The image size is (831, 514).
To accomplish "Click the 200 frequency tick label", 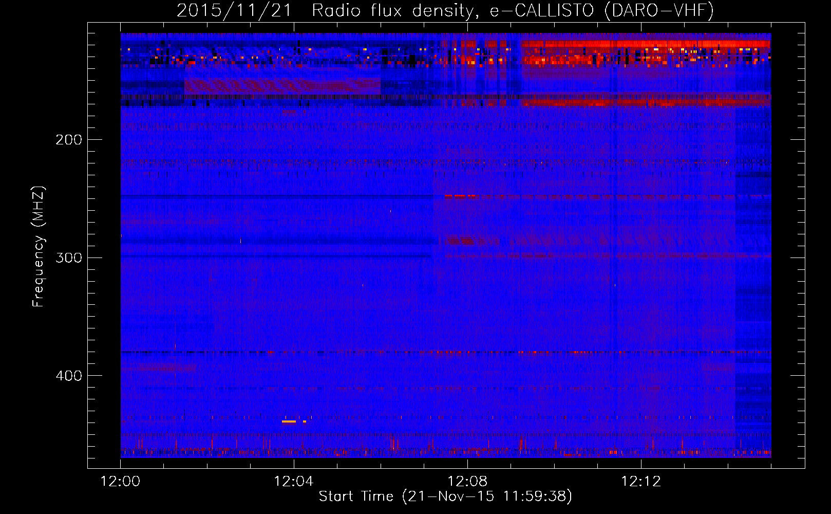I will tap(69, 139).
